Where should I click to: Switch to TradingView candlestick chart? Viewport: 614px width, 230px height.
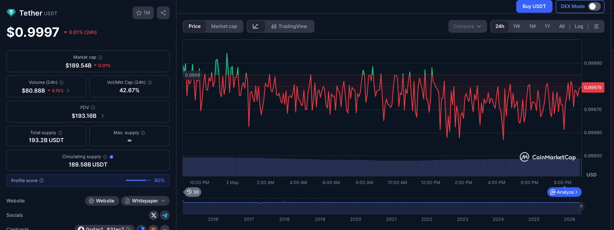pyautogui.click(x=289, y=26)
